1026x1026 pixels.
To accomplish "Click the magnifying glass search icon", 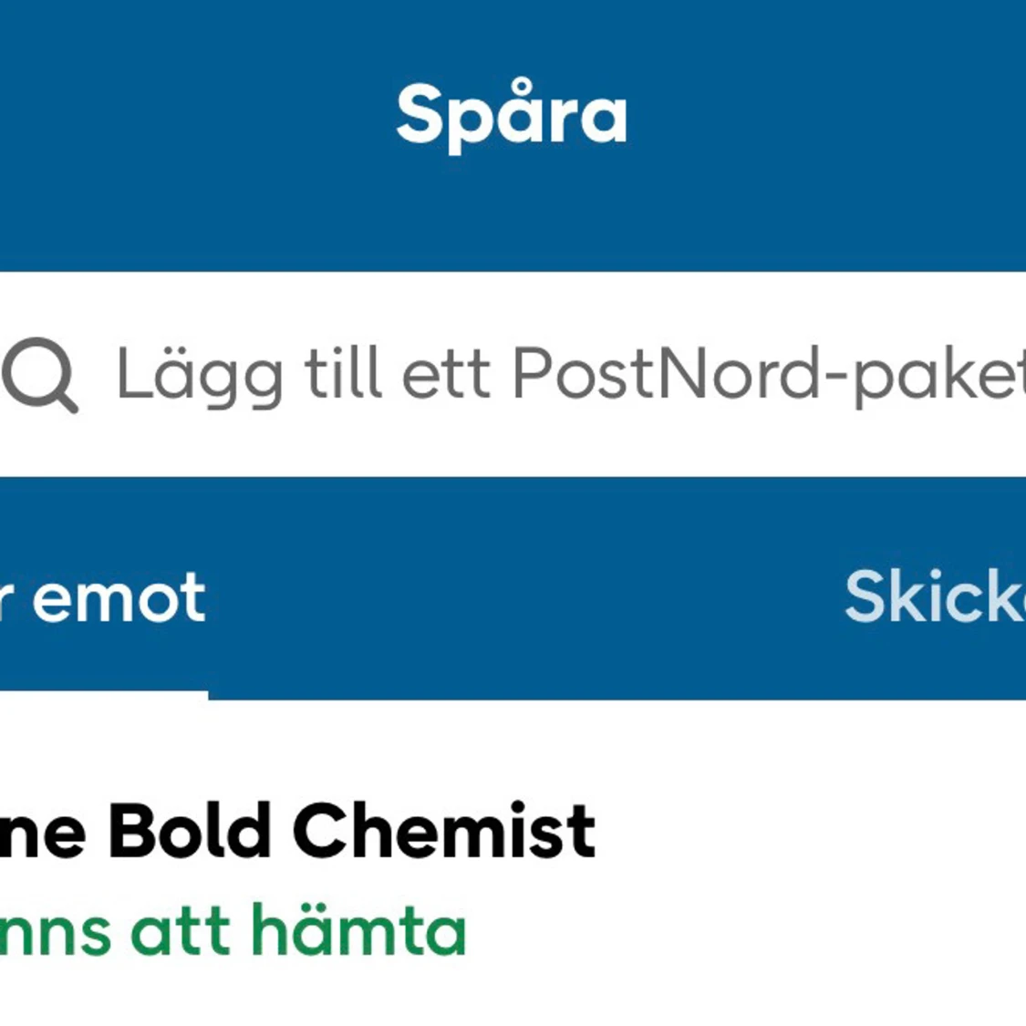I will click(40, 374).
